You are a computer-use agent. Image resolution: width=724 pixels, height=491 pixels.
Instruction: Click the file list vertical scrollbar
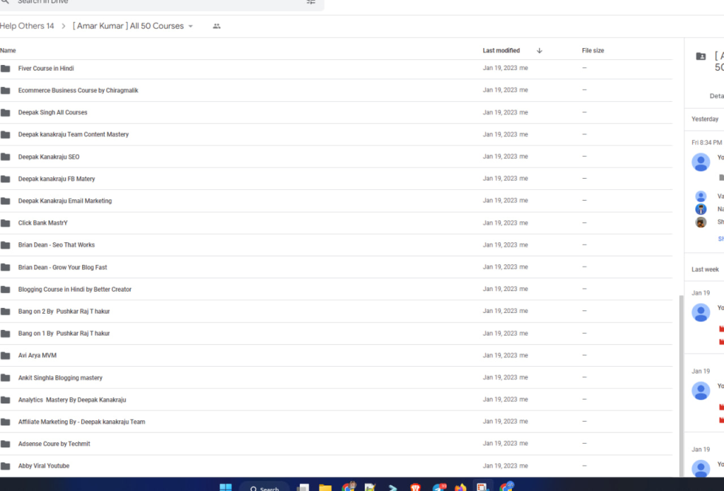tap(681, 386)
